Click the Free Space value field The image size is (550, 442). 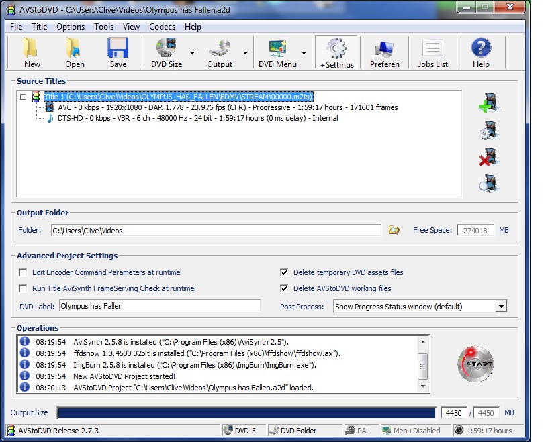point(475,231)
